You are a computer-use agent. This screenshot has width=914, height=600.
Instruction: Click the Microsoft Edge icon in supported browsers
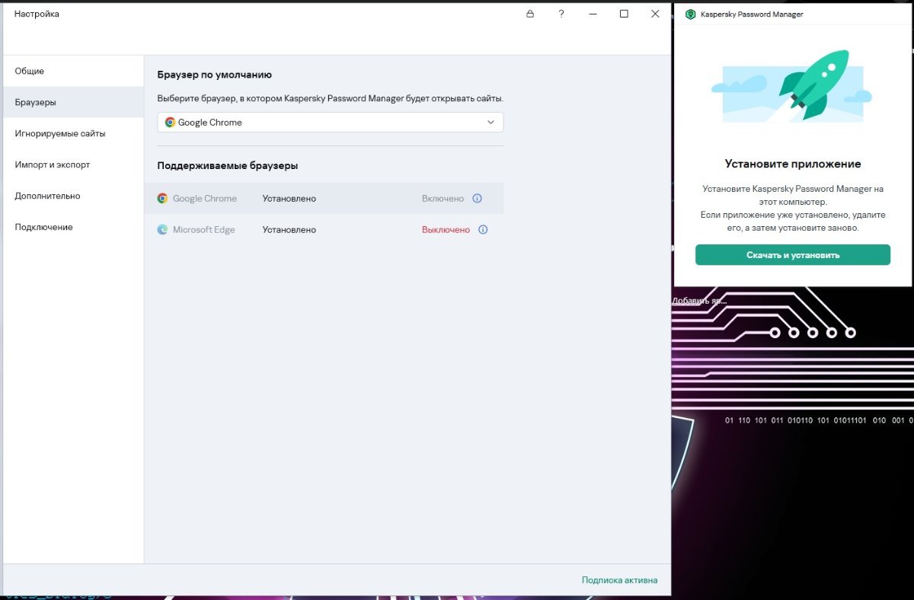pos(162,229)
